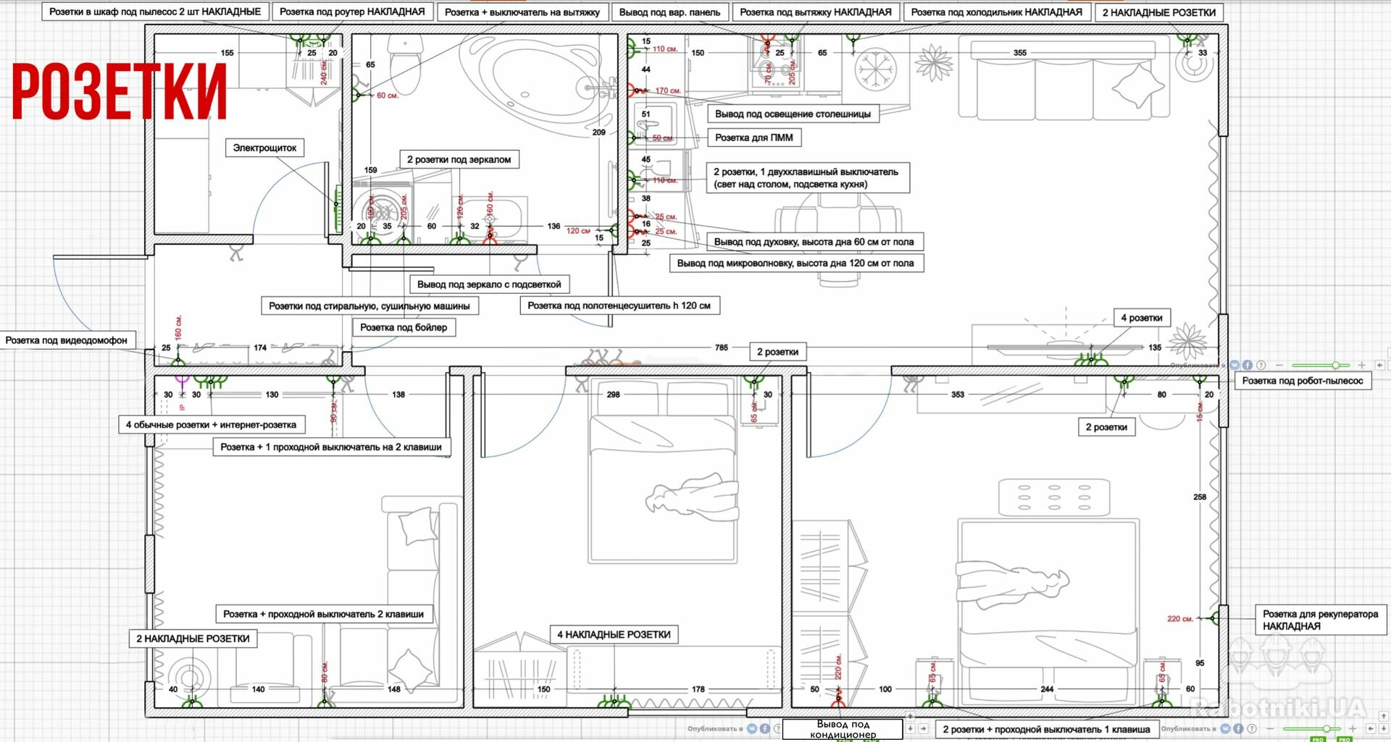Image resolution: width=1391 pixels, height=742 pixels.
Task: Select 'Розетка под робот-пылесос' label
Action: [1303, 381]
